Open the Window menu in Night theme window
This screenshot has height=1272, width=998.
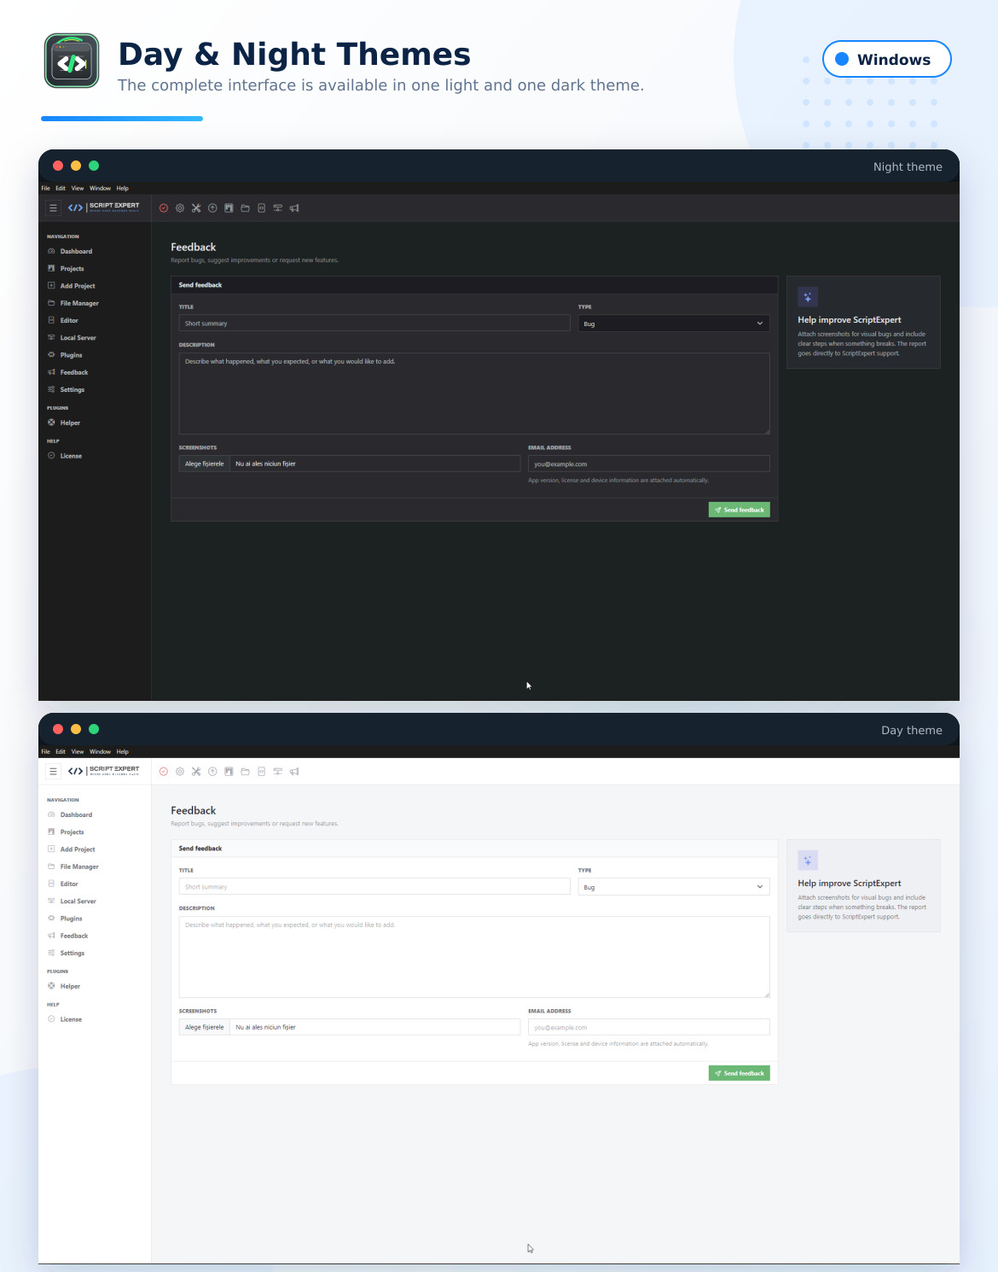pos(101,189)
